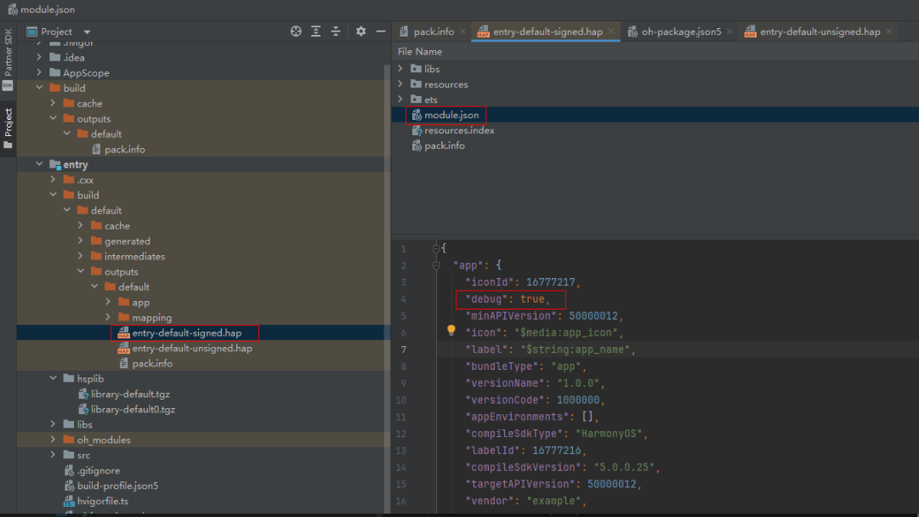Toggle code fold on the app block
The height and width of the screenshot is (517, 919).
click(x=437, y=265)
